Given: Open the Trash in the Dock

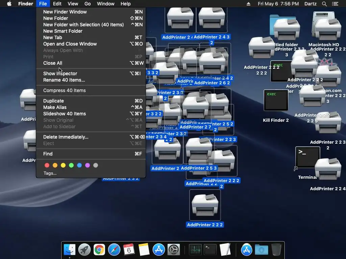Looking at the screenshot, I should click(x=276, y=250).
